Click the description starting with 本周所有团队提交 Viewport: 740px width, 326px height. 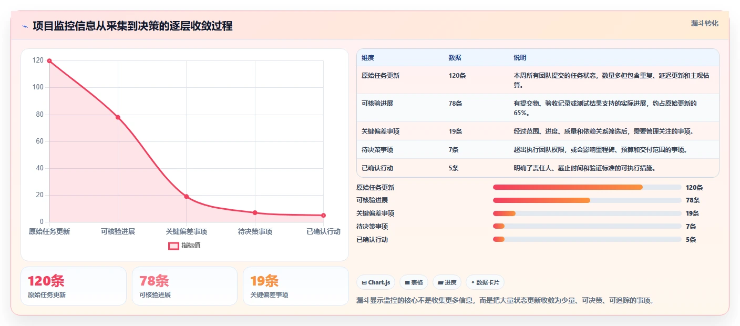click(612, 80)
